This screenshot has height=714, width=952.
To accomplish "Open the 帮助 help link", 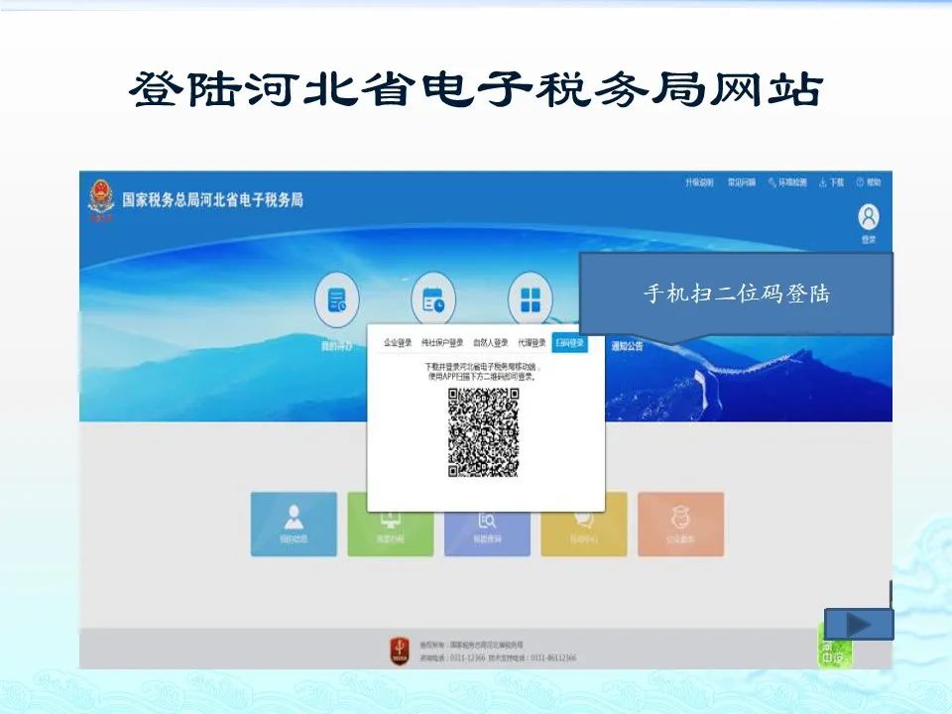I will pos(869,182).
